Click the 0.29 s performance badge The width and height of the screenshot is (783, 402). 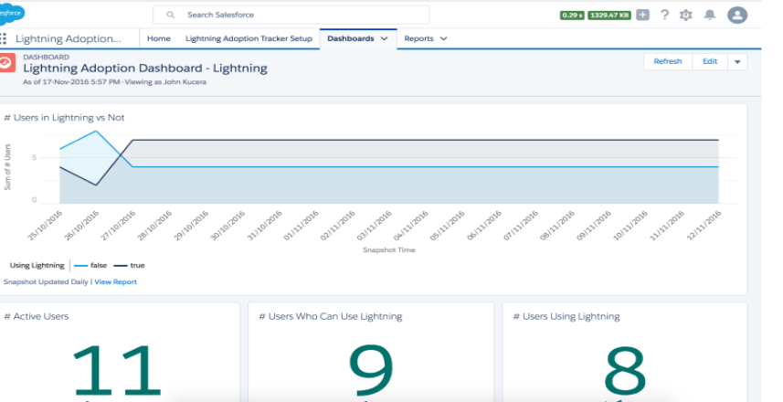click(572, 16)
